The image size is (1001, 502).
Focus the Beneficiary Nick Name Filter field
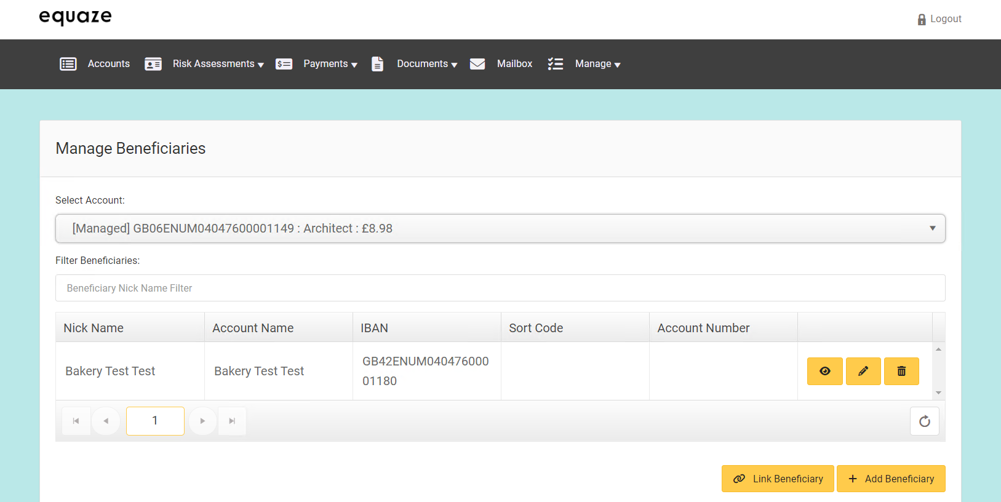click(x=500, y=288)
